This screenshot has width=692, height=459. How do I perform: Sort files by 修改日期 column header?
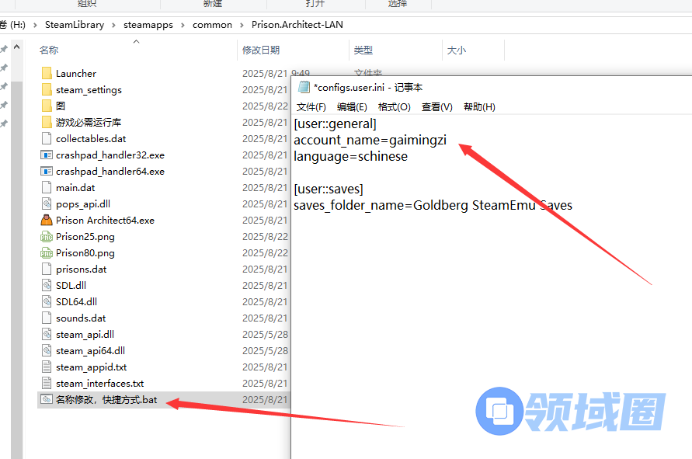pos(261,50)
